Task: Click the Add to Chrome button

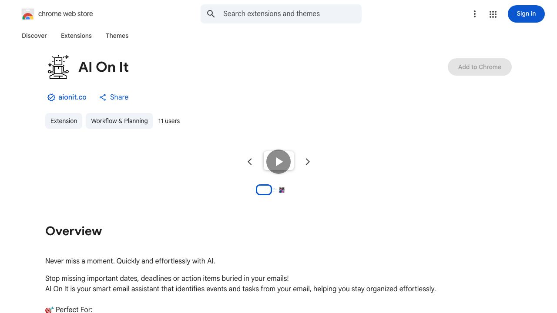Action: [x=480, y=67]
